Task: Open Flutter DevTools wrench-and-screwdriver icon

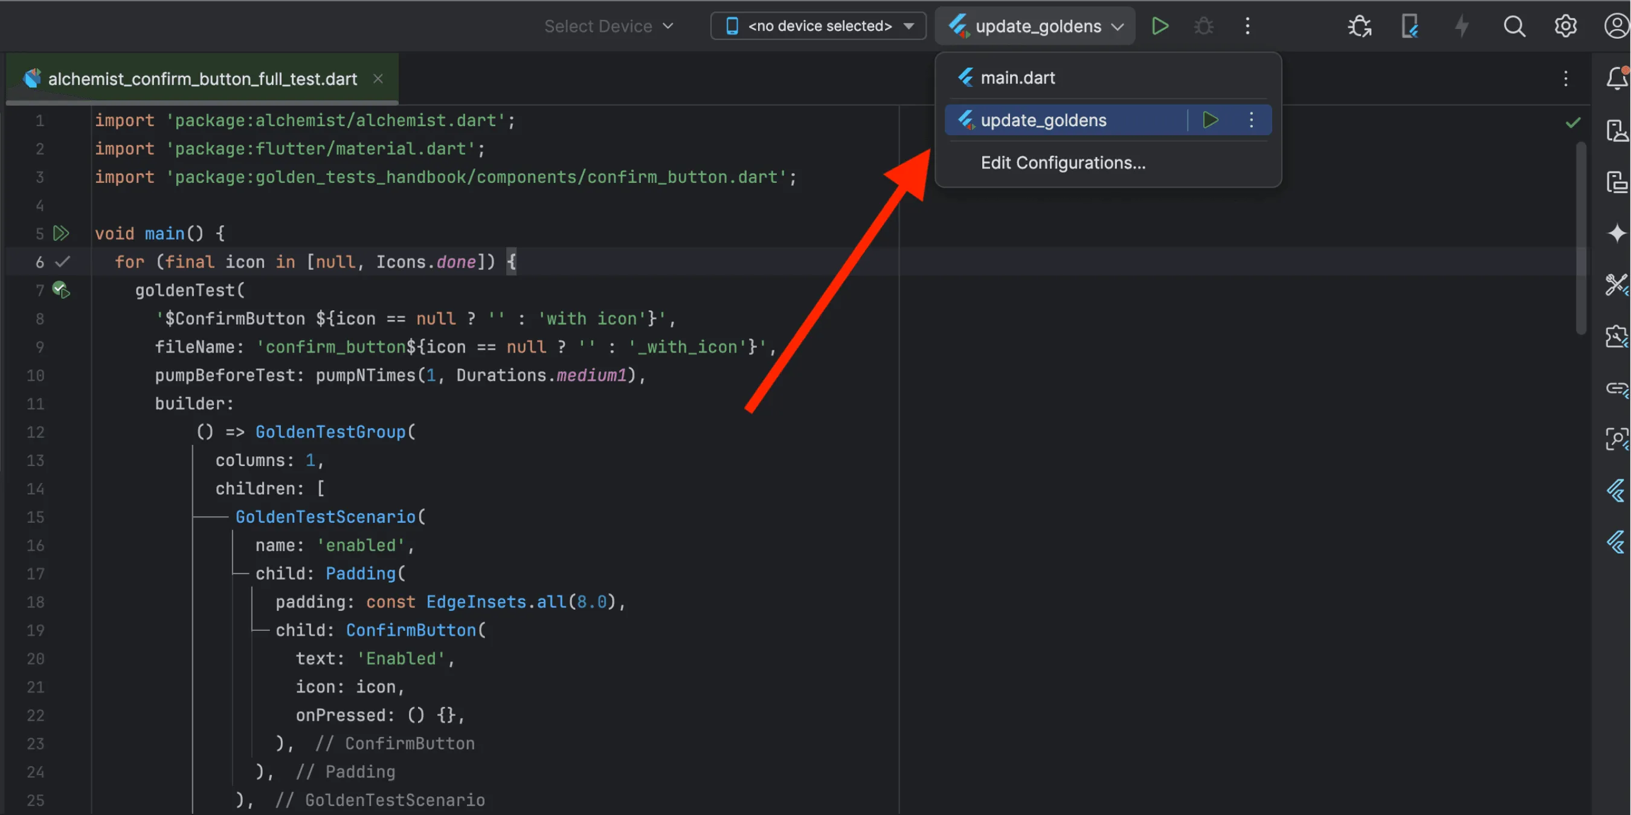Action: pos(1617,285)
